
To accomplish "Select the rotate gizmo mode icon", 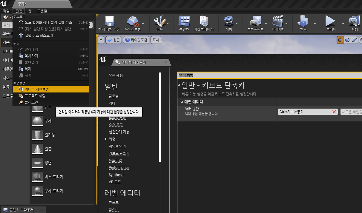I will click(x=347, y=40).
